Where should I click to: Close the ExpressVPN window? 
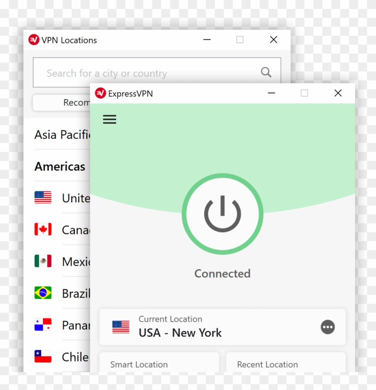click(338, 93)
